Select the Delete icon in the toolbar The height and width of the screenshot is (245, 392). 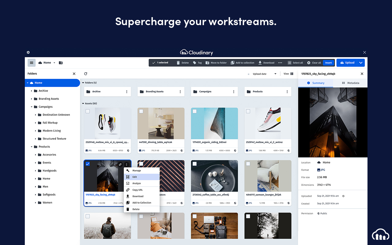click(x=178, y=62)
